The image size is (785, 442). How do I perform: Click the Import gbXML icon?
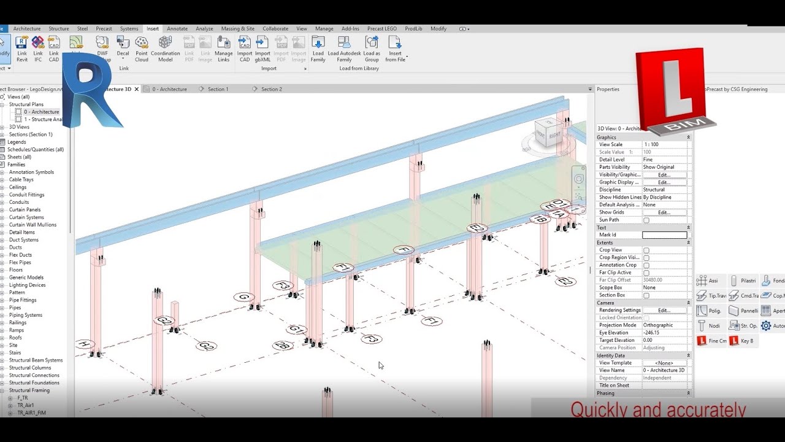pyautogui.click(x=262, y=48)
